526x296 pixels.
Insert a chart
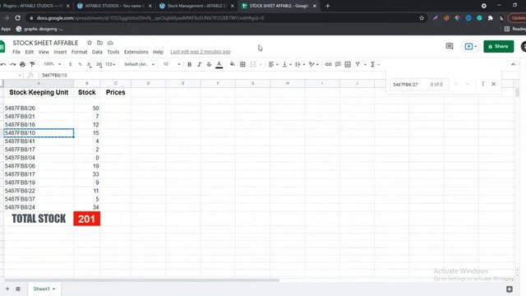[x=348, y=64]
